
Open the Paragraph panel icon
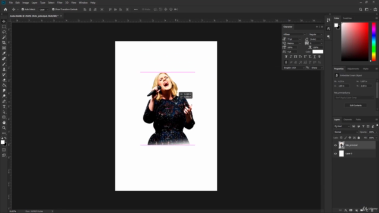328,37
